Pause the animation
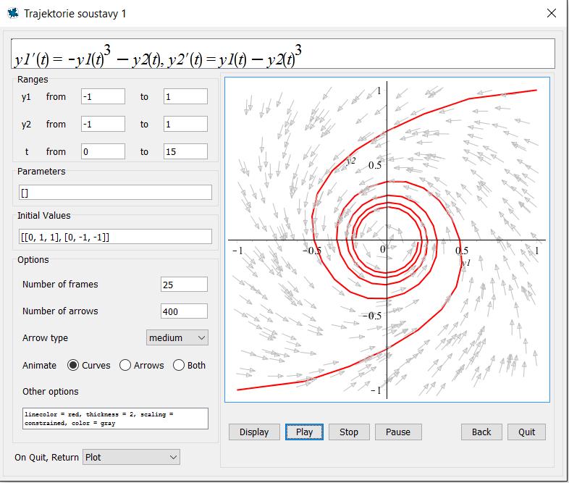Viewport: 569px width, 483px height. coord(398,432)
